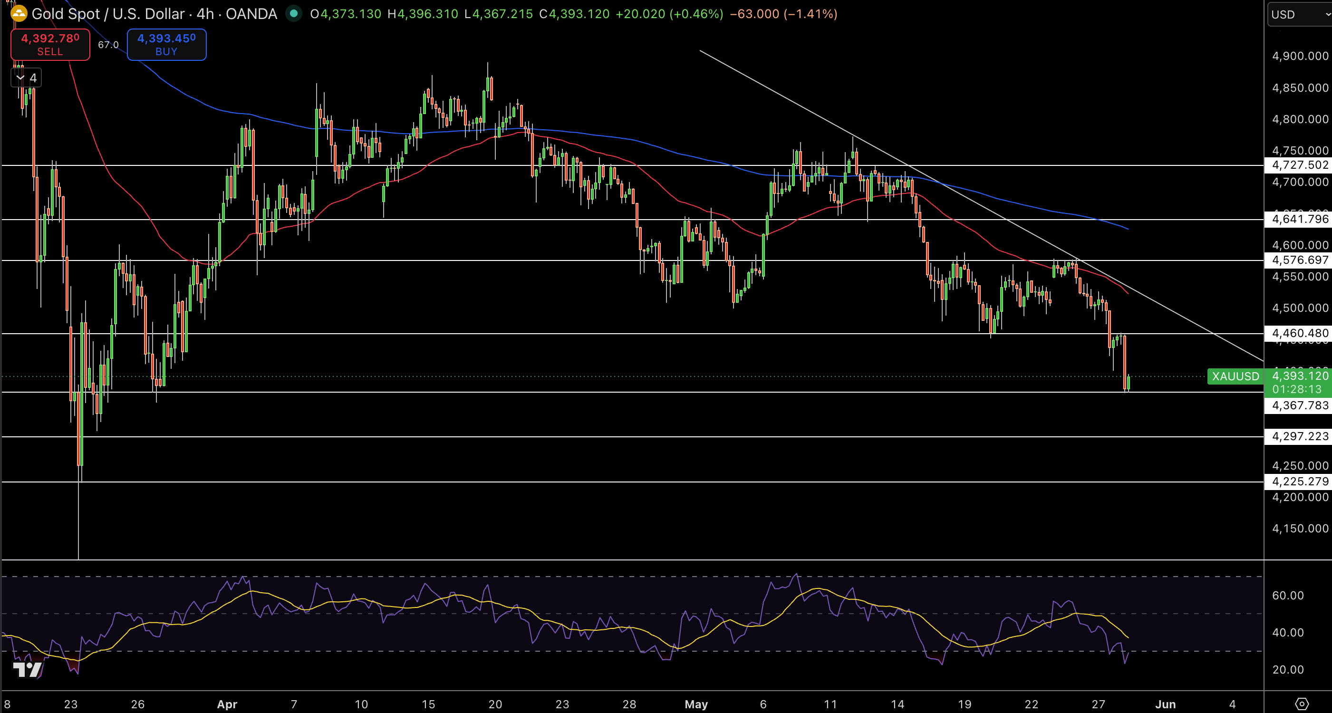Click the XAUUSD price label tag
The height and width of the screenshot is (713, 1332).
click(1235, 376)
